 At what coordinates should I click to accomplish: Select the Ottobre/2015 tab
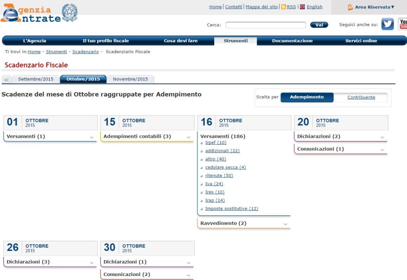(x=83, y=79)
